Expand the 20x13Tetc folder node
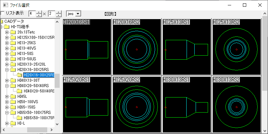 click(7, 32)
